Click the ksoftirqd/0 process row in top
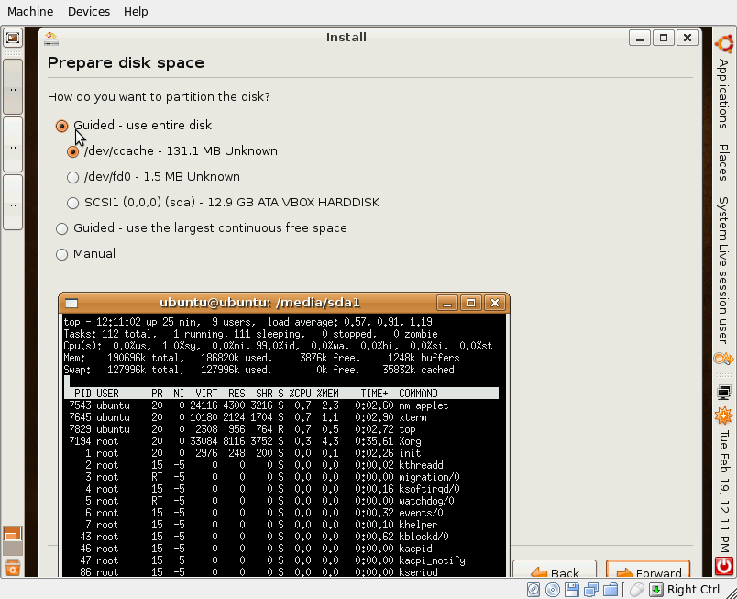The height and width of the screenshot is (599, 737). (x=281, y=490)
